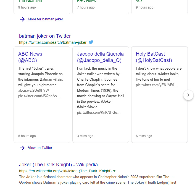
Task: Expand the Wikipedia result URL dropdown arrow
Action: coord(114,171)
